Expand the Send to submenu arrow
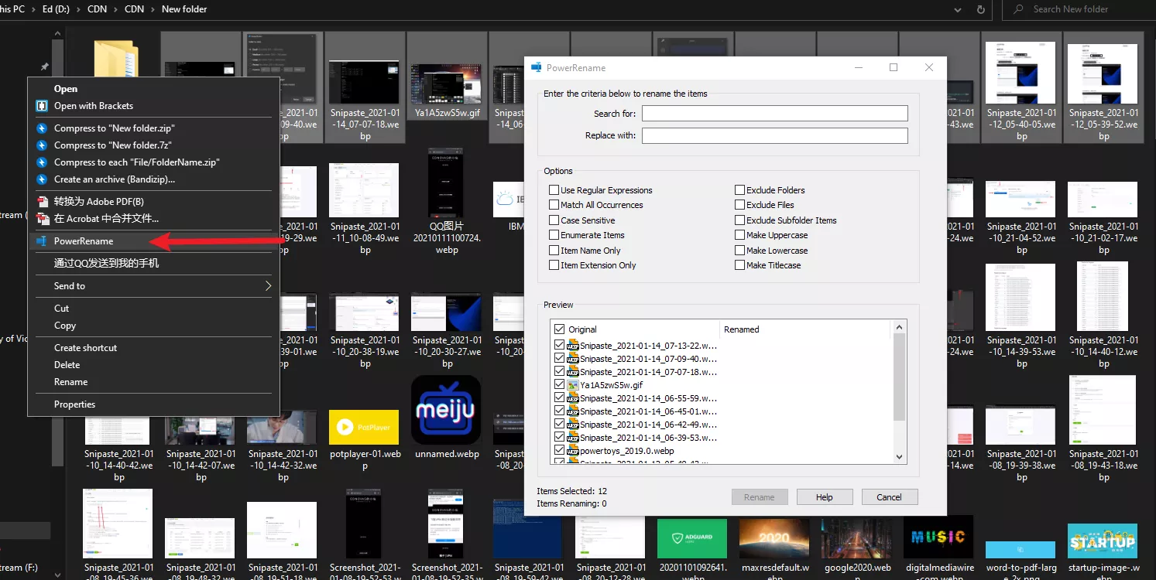1156x580 pixels. [x=268, y=286]
